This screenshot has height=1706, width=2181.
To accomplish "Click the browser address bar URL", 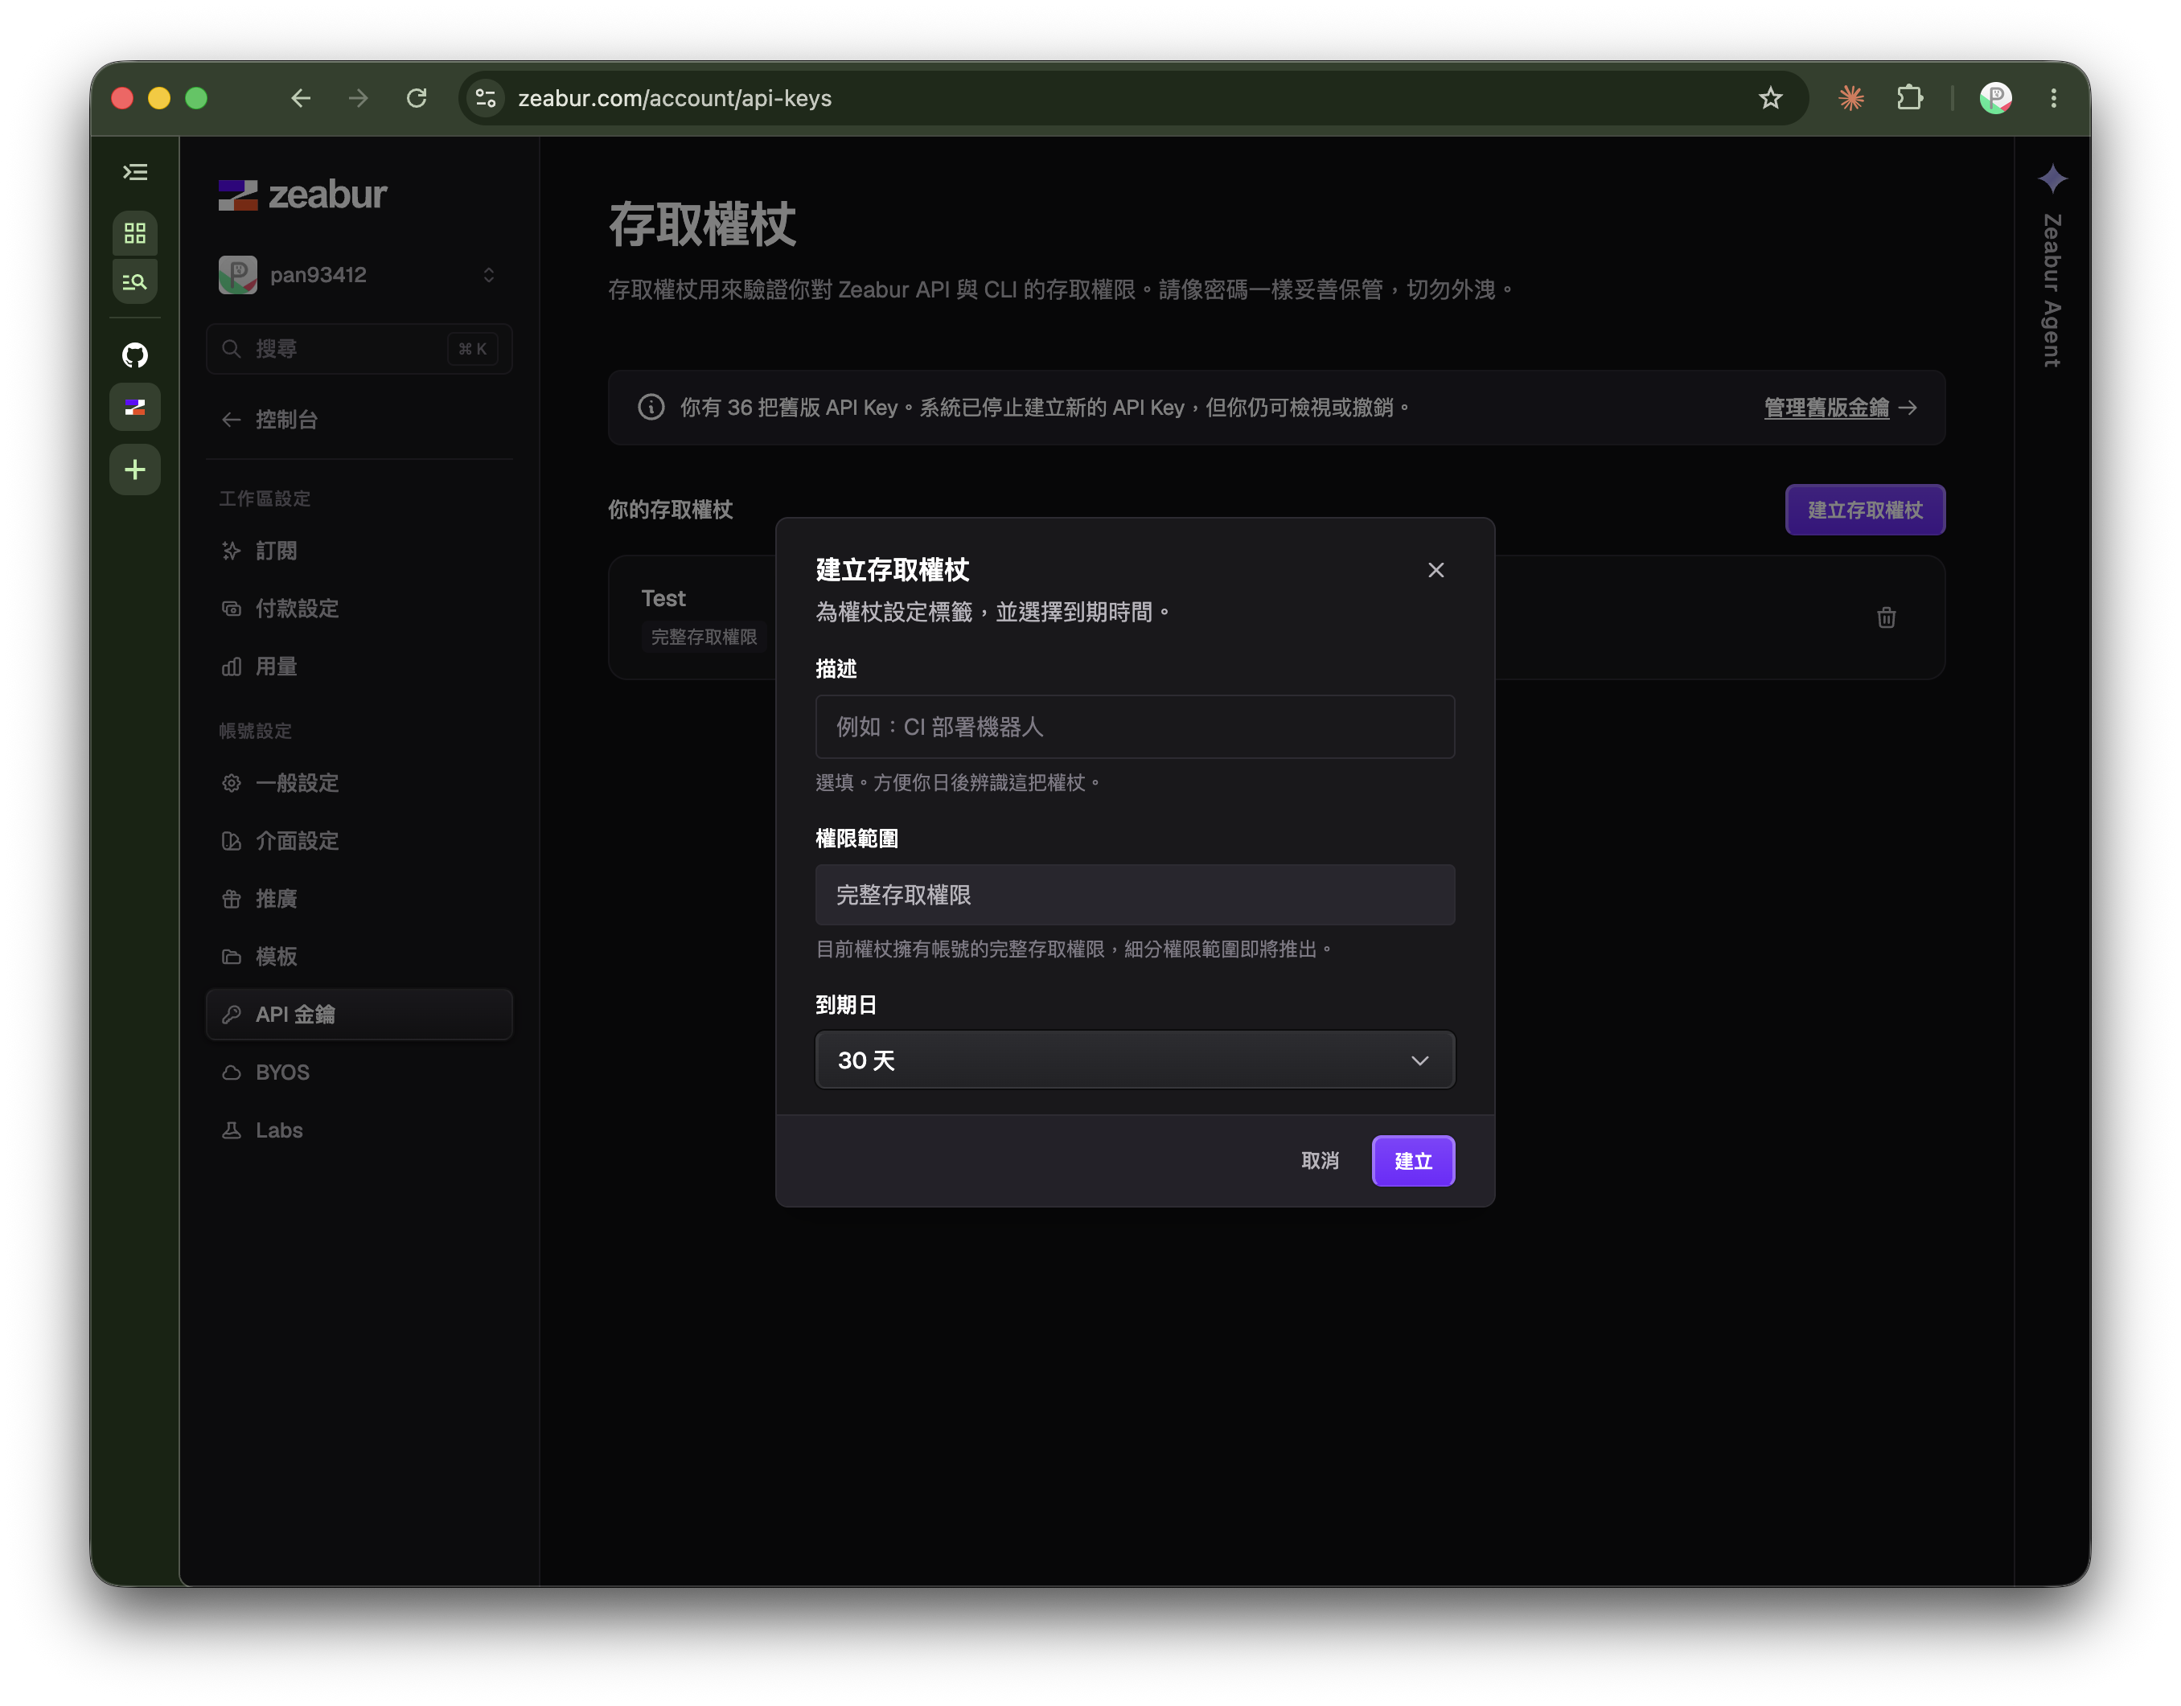I will pyautogui.click(x=675, y=98).
